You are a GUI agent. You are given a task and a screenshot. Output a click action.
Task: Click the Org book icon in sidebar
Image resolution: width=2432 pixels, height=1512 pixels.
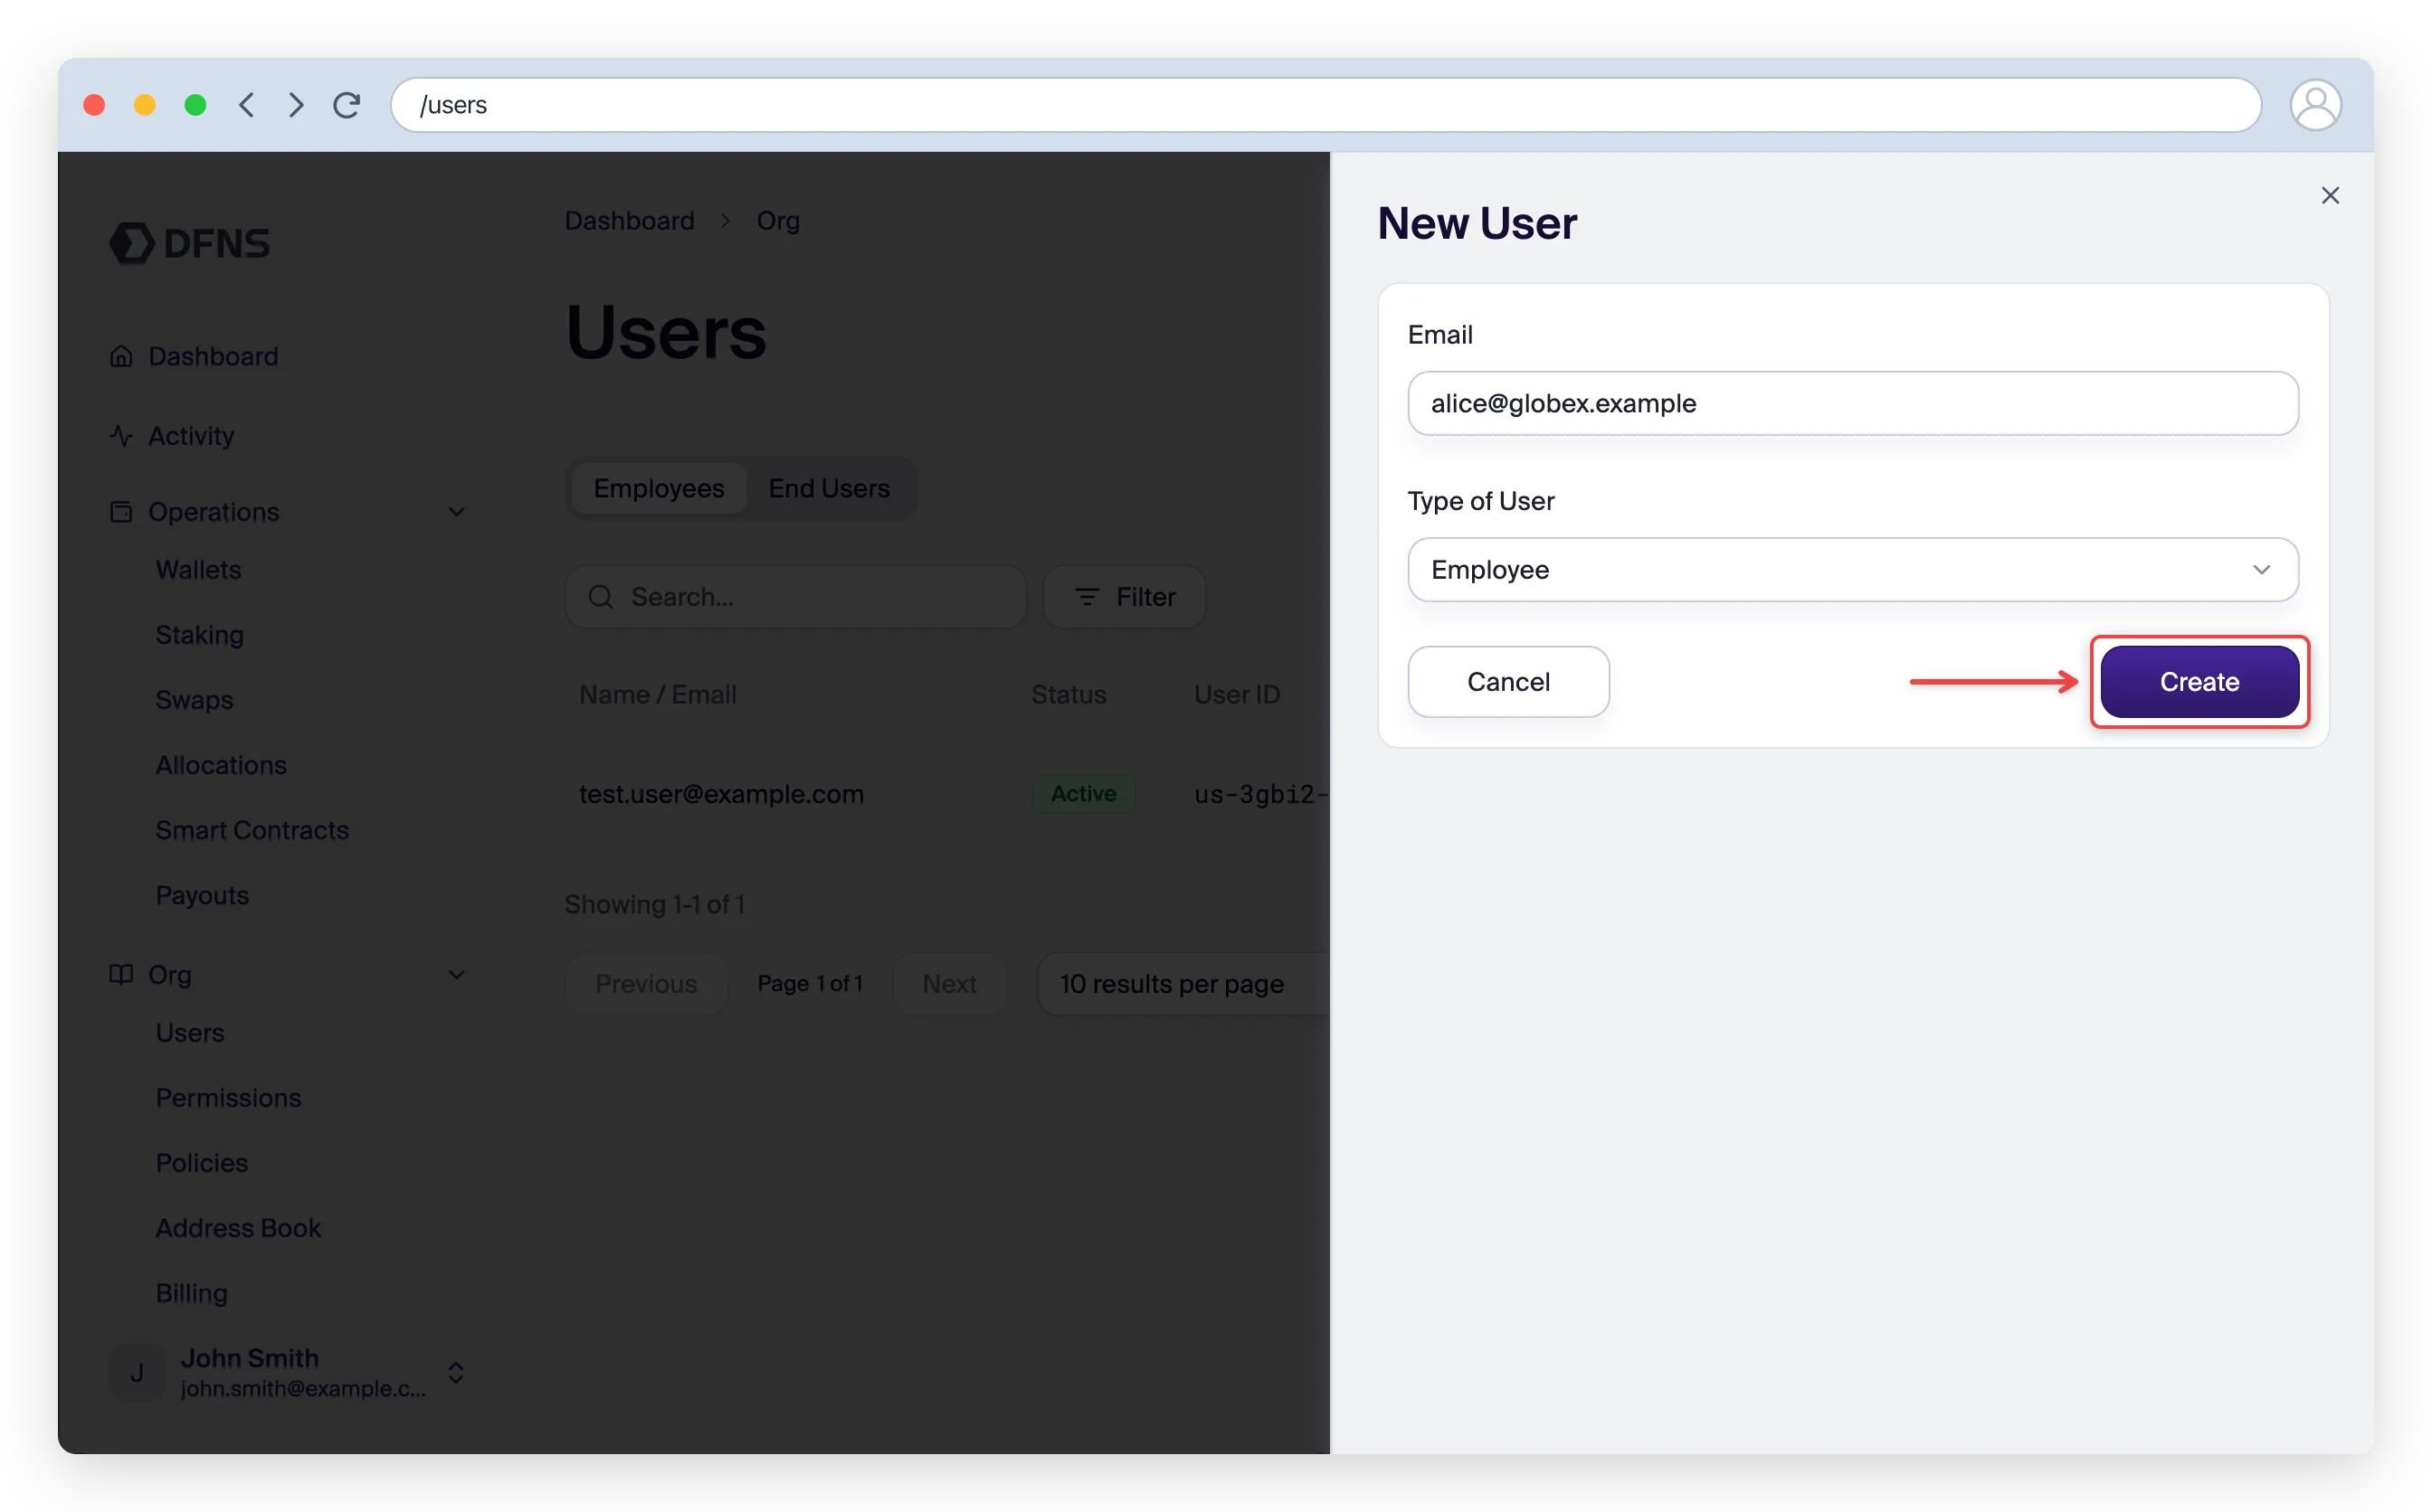click(x=121, y=974)
